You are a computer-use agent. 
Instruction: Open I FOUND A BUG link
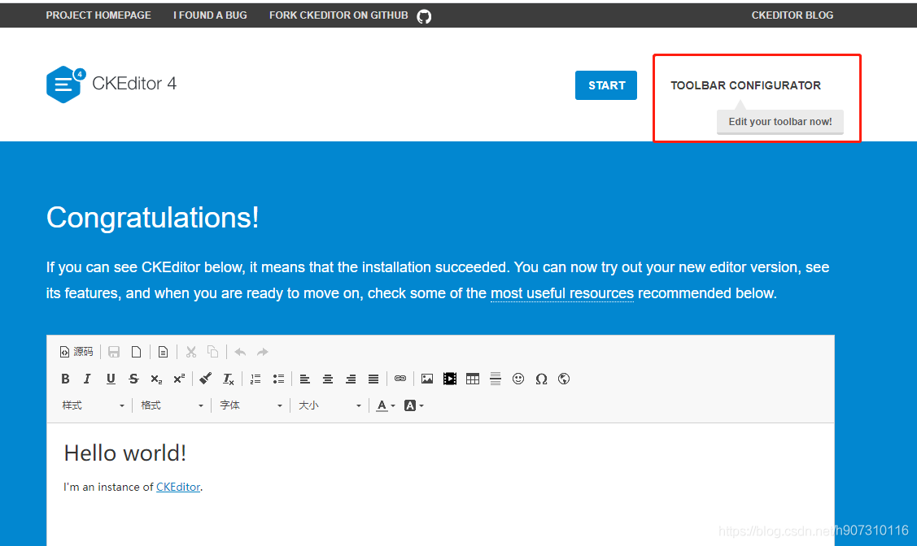pos(210,15)
